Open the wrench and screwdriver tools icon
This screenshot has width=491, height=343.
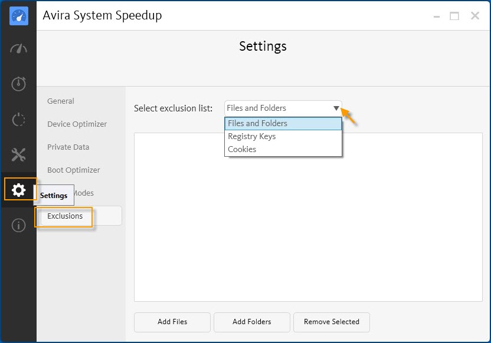18,154
